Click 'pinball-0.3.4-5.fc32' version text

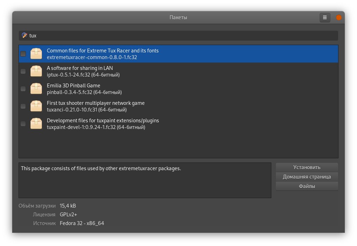tap(70, 92)
